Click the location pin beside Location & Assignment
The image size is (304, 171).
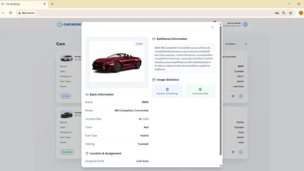(x=87, y=153)
